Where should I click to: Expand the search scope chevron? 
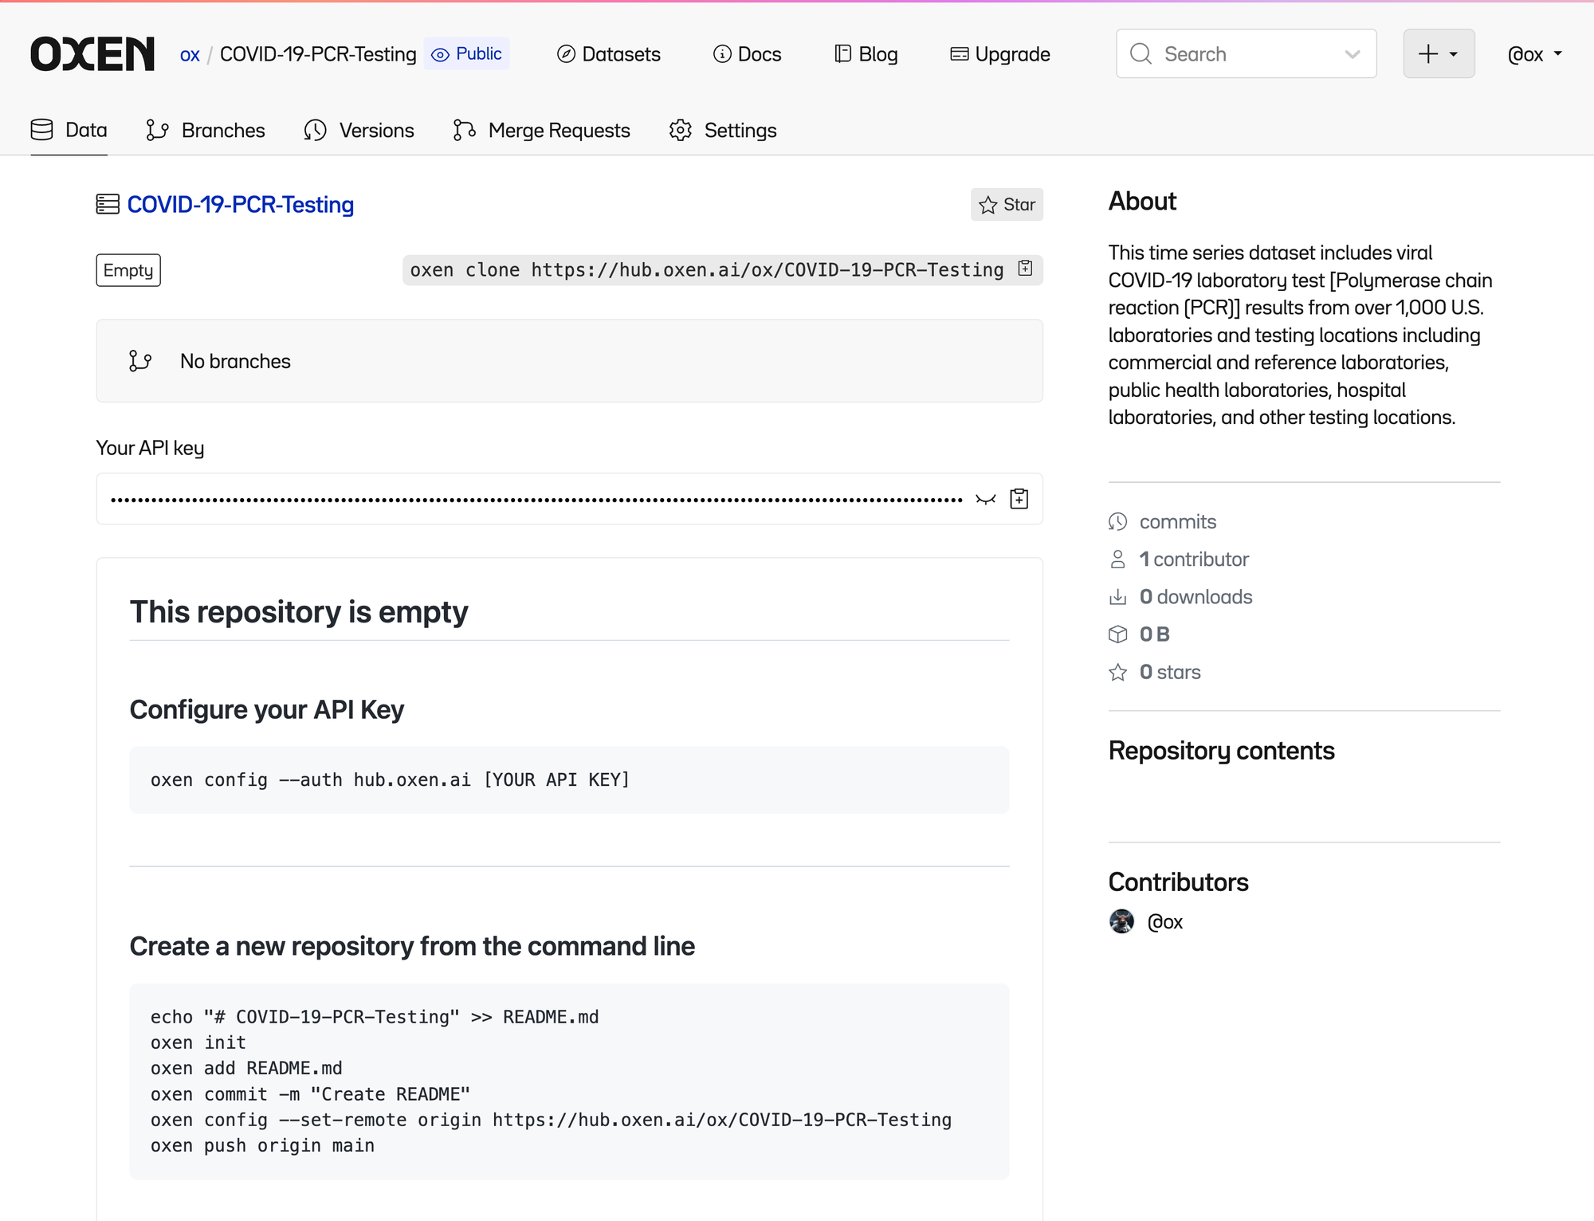[x=1353, y=54]
